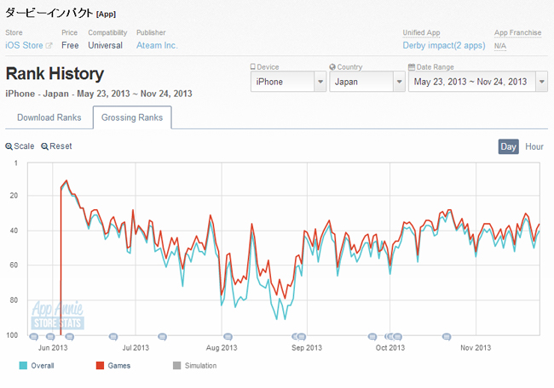Click the event bubble at Aug 2013
The image size is (554, 388).
[228, 337]
